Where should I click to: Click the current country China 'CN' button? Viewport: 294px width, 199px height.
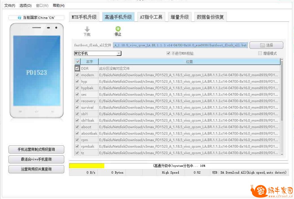click(x=36, y=18)
